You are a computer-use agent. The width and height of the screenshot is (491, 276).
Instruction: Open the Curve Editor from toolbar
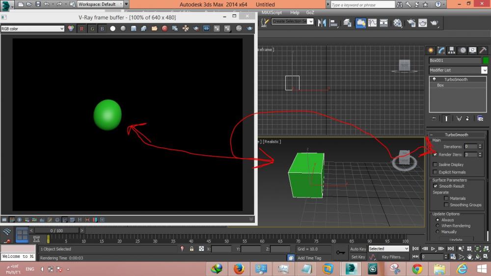click(372, 23)
